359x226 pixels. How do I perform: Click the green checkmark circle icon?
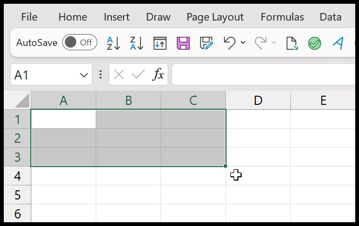point(315,43)
